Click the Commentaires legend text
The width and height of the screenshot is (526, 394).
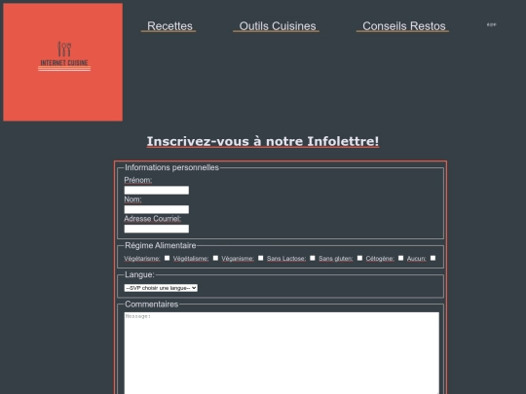click(151, 304)
